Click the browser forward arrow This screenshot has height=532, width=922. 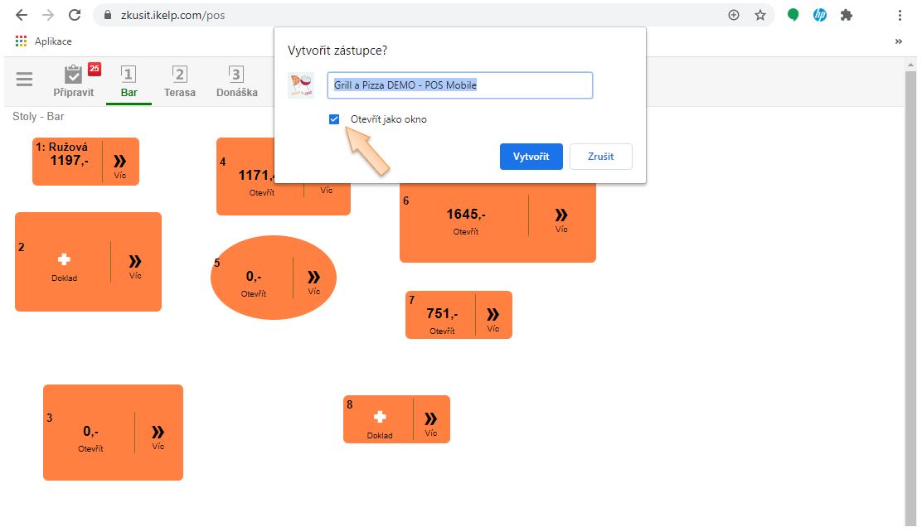(48, 15)
